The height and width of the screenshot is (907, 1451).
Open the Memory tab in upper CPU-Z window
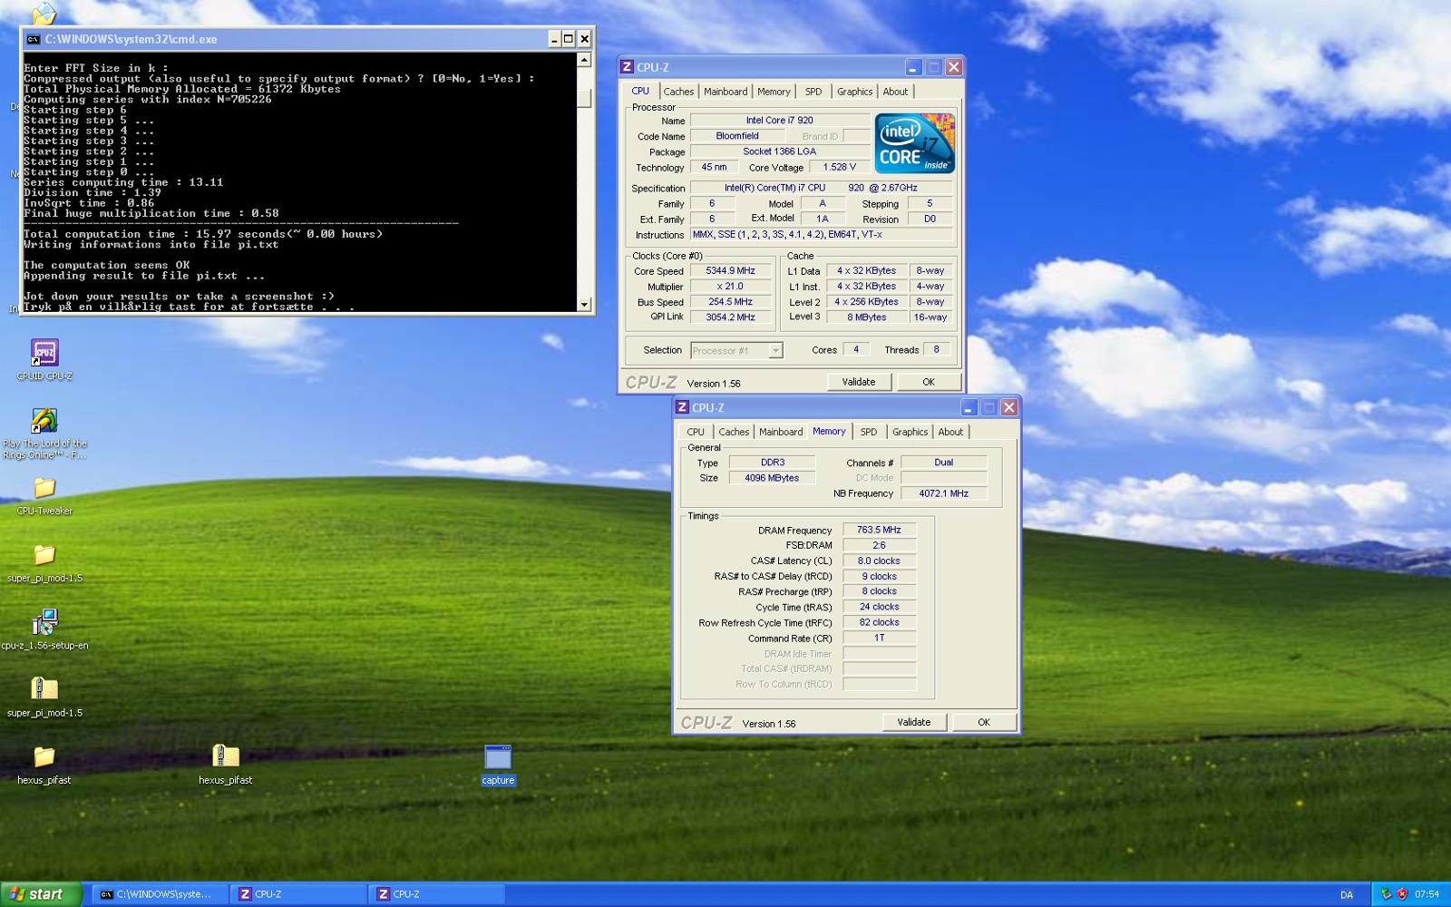pyautogui.click(x=774, y=92)
